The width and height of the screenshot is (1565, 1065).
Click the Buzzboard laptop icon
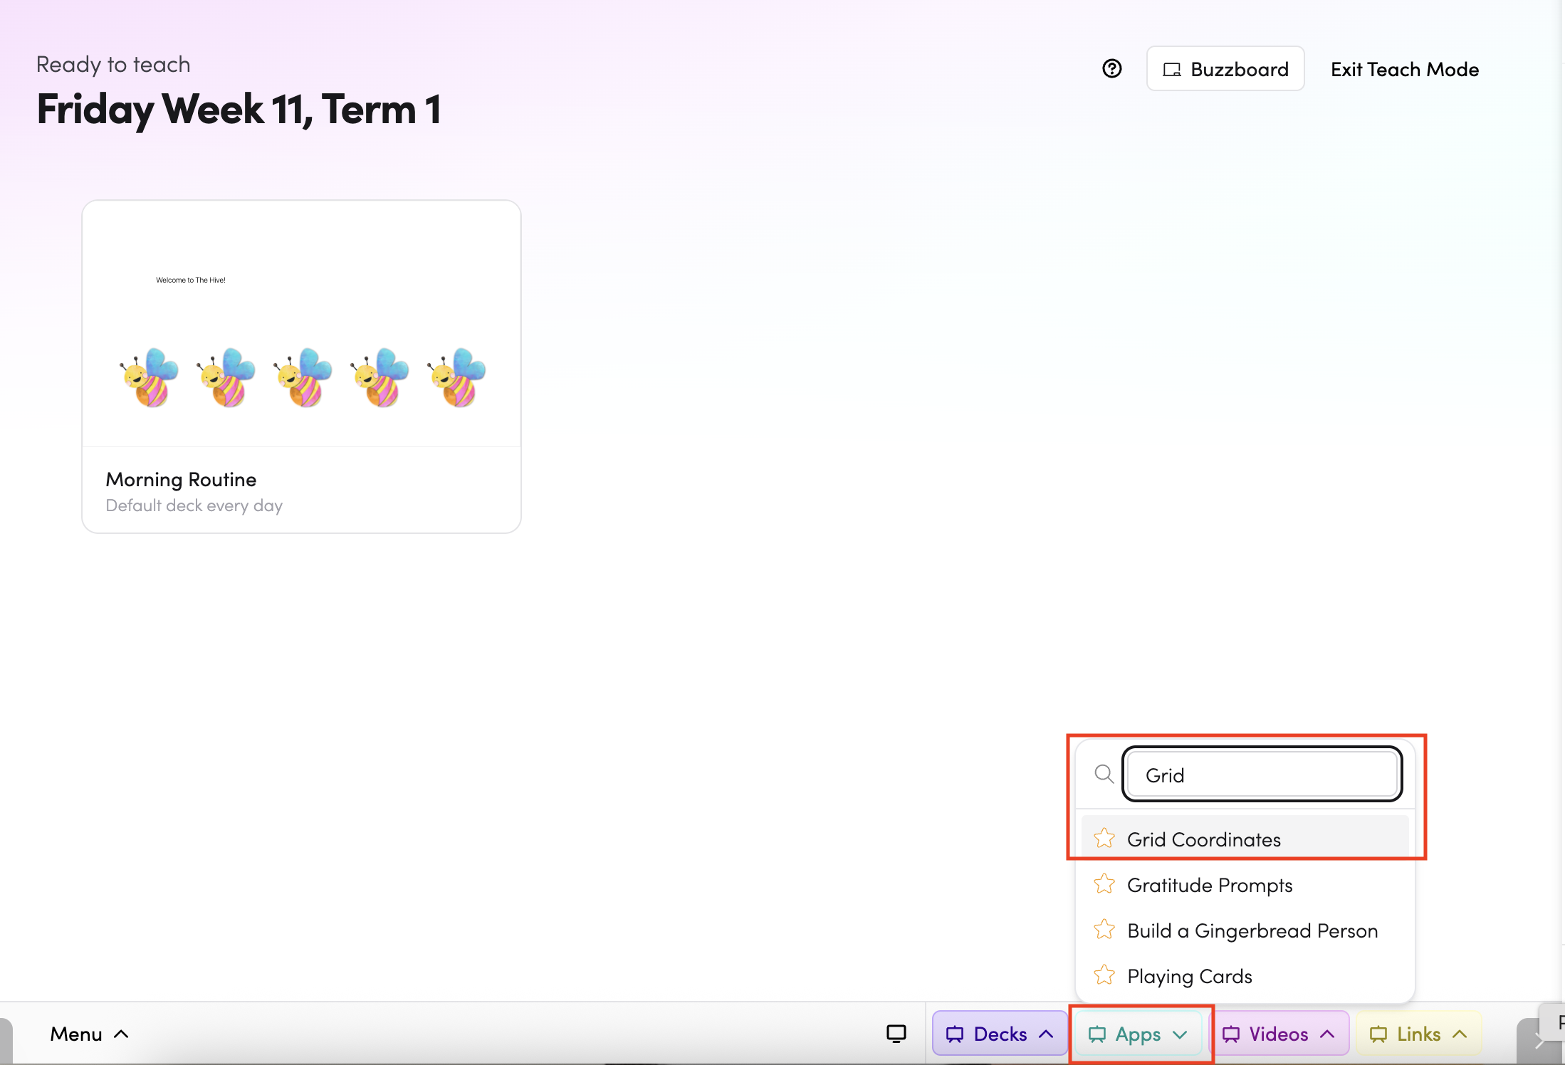pyautogui.click(x=1171, y=70)
